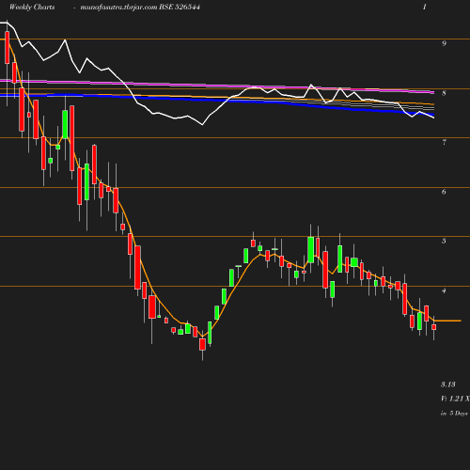Click the price axis label 7

(x=444, y=142)
